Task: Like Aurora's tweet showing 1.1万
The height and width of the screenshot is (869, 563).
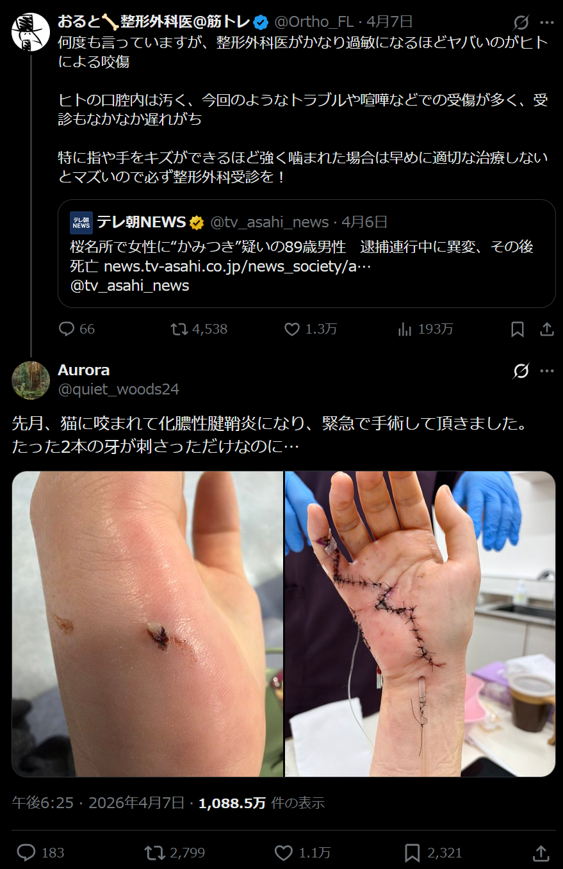Action: tap(284, 852)
